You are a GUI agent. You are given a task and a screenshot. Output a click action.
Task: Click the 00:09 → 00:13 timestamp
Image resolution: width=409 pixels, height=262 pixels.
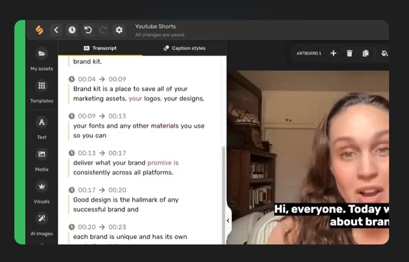[x=98, y=116]
